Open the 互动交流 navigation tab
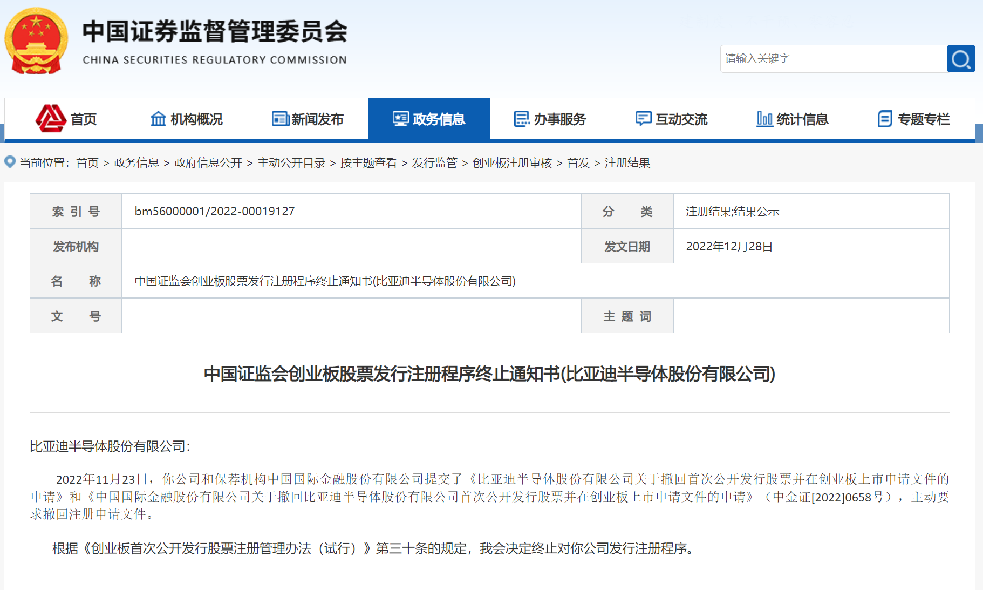 pos(672,119)
